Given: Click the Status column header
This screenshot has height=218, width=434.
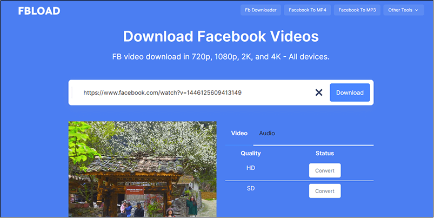Looking at the screenshot, I should coord(325,153).
